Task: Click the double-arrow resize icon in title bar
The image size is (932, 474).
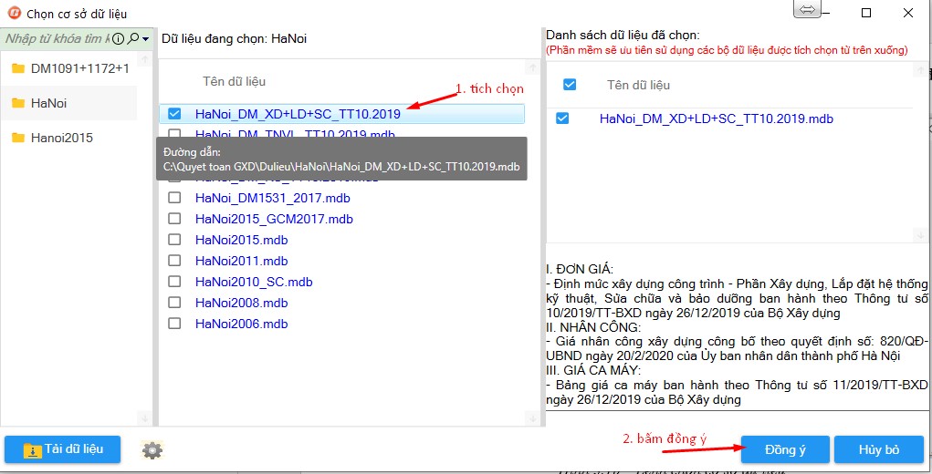Action: point(808,10)
